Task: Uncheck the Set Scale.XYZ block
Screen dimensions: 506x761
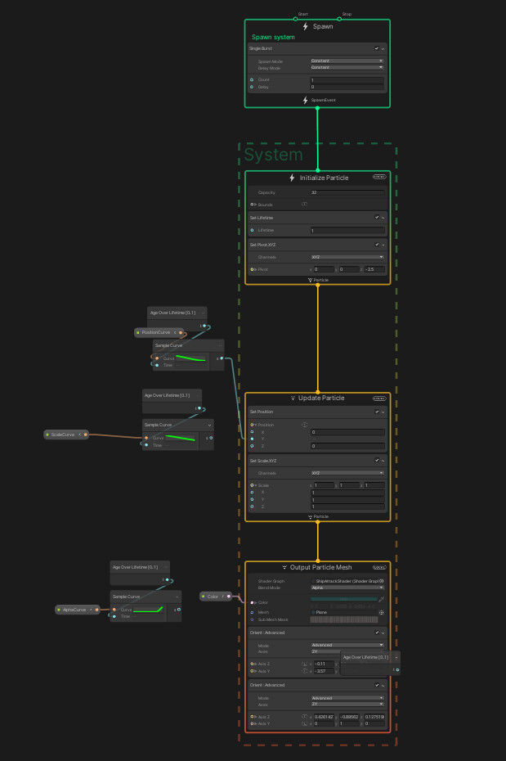Action: 377,460
